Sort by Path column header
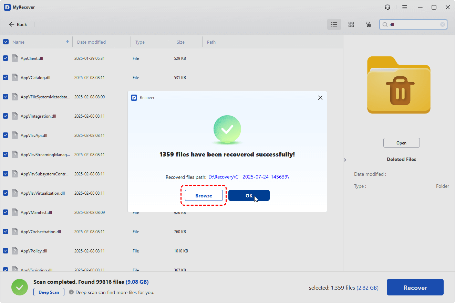 pos(211,42)
